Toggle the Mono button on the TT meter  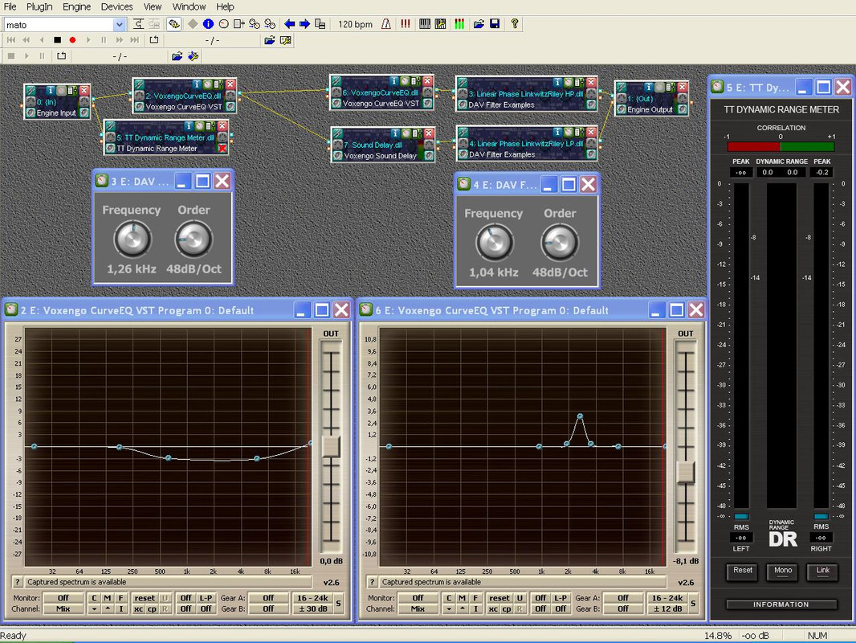pyautogui.click(x=783, y=571)
